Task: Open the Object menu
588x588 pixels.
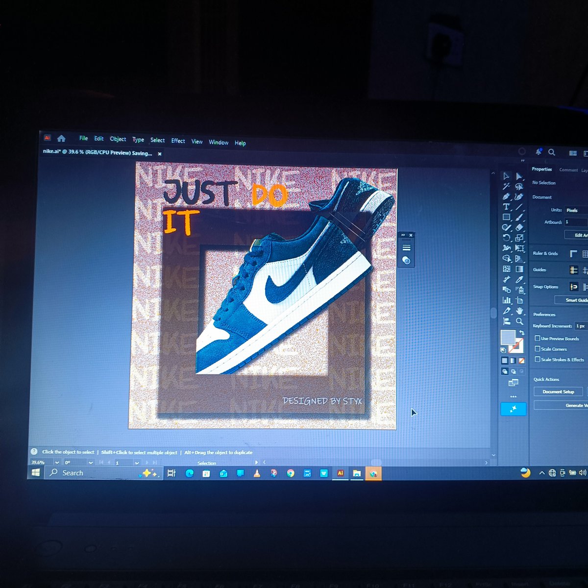Action: (x=118, y=139)
